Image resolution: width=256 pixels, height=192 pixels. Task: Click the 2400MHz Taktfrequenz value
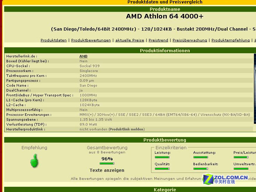[x=88, y=76]
